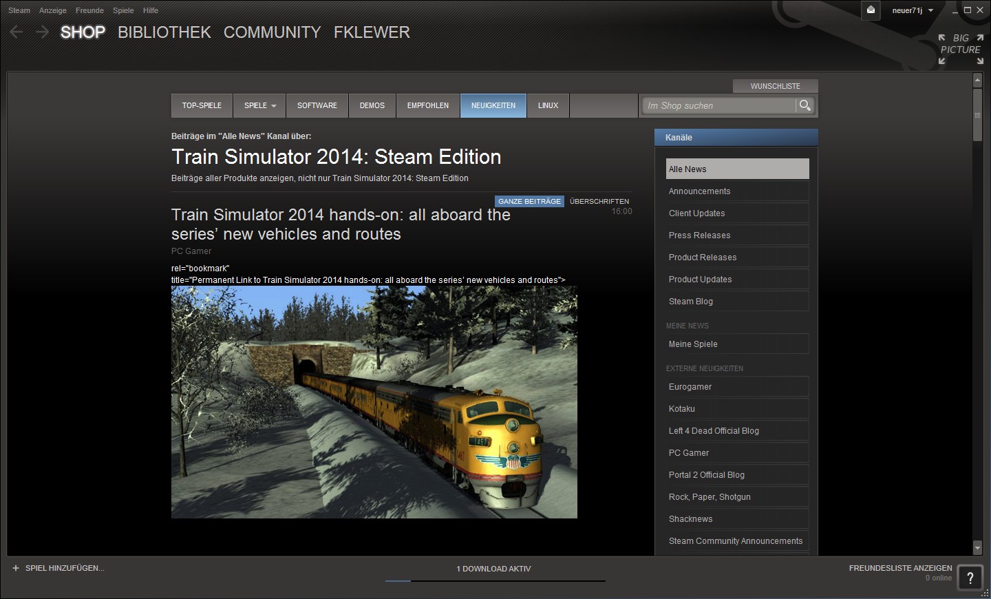Select the Rock, Paper, Shotgun channel
991x599 pixels.
tap(738, 497)
